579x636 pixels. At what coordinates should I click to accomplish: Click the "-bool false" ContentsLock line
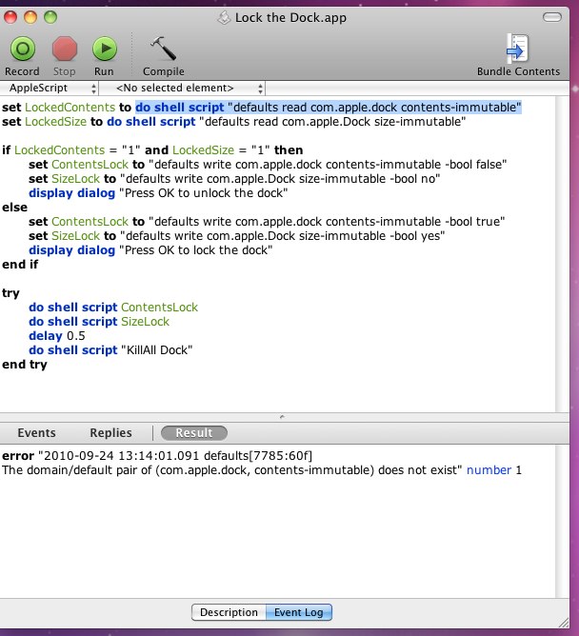268,165
